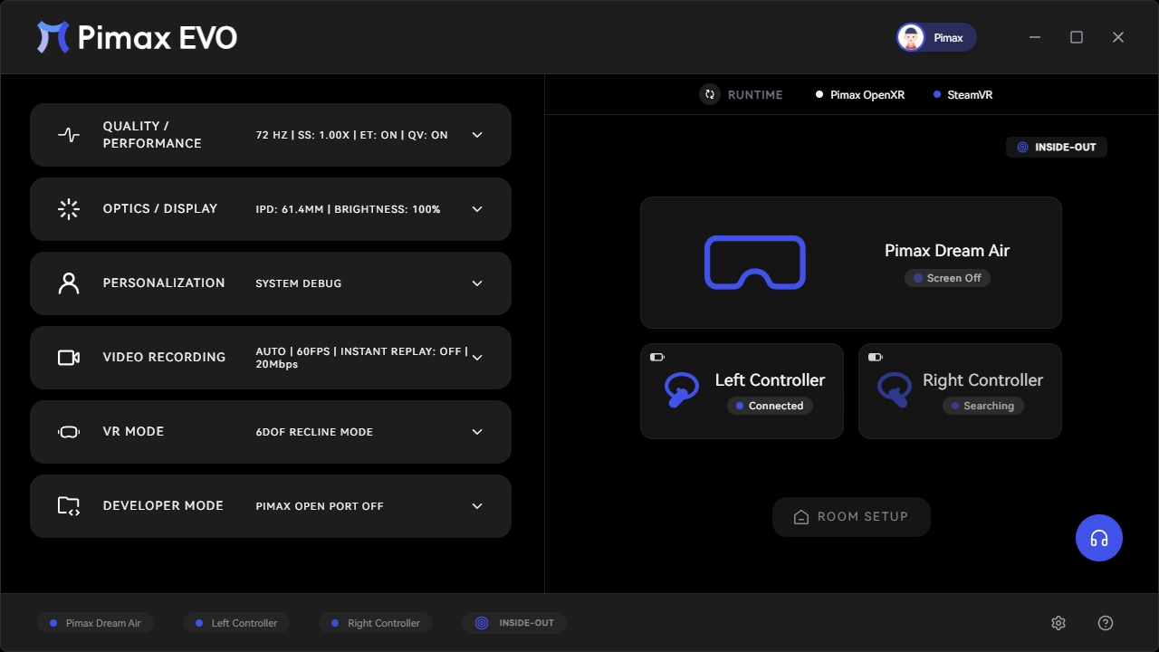Screen dimensions: 1159x652
Task: Click the Room Setup button
Action: (x=851, y=517)
